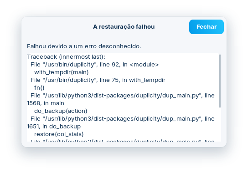248x173 pixels.
Task: Click the traceback scrollbar thumb
Action: (220, 81)
